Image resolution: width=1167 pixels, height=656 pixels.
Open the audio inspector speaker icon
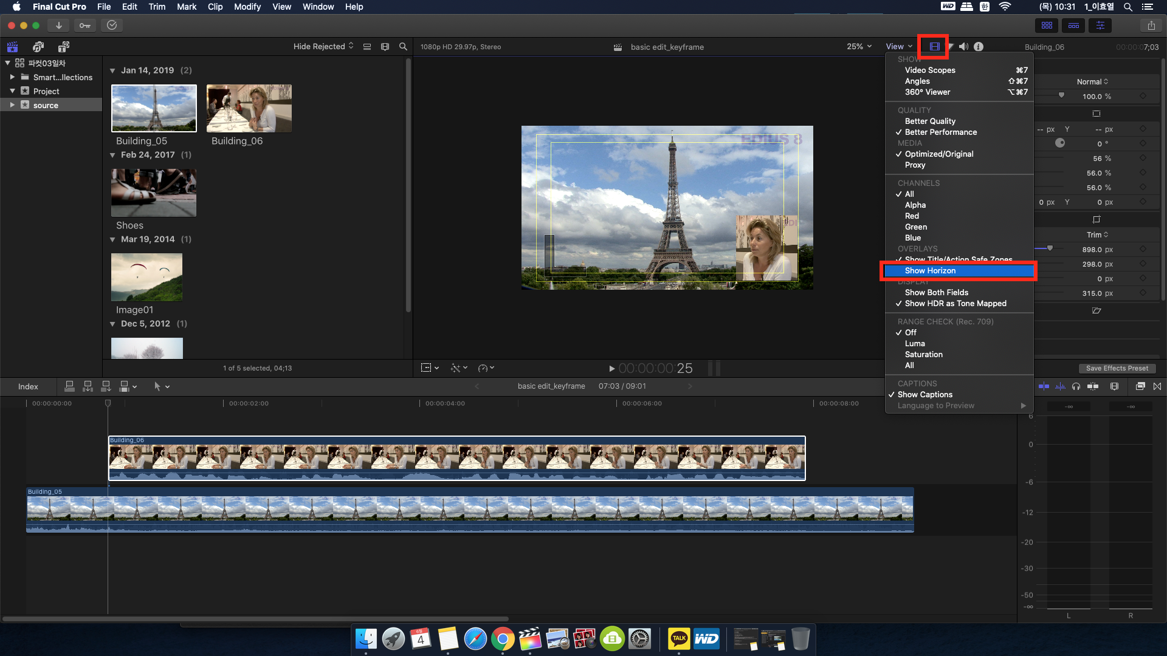coord(964,47)
